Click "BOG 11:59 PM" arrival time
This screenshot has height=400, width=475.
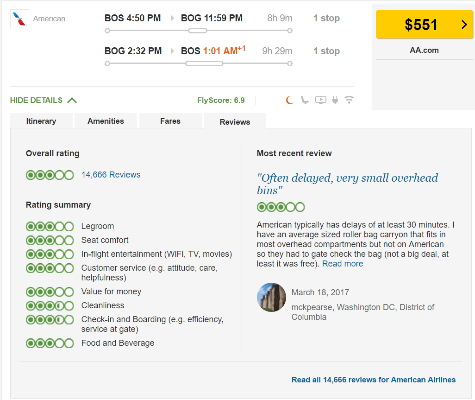tap(212, 18)
